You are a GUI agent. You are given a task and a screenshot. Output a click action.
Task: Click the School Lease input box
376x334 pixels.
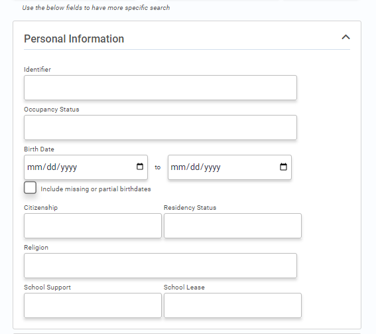tap(233, 305)
